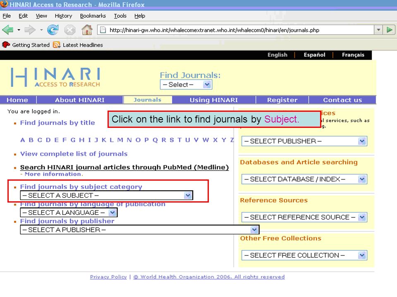
Task: Open the Tools menu
Action: point(120,16)
